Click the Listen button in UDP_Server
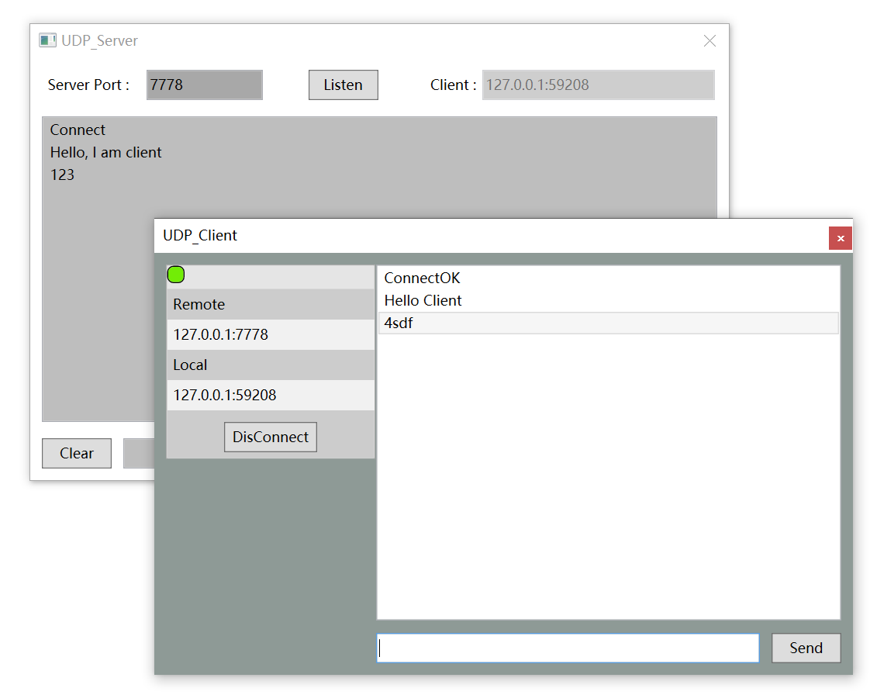 343,85
